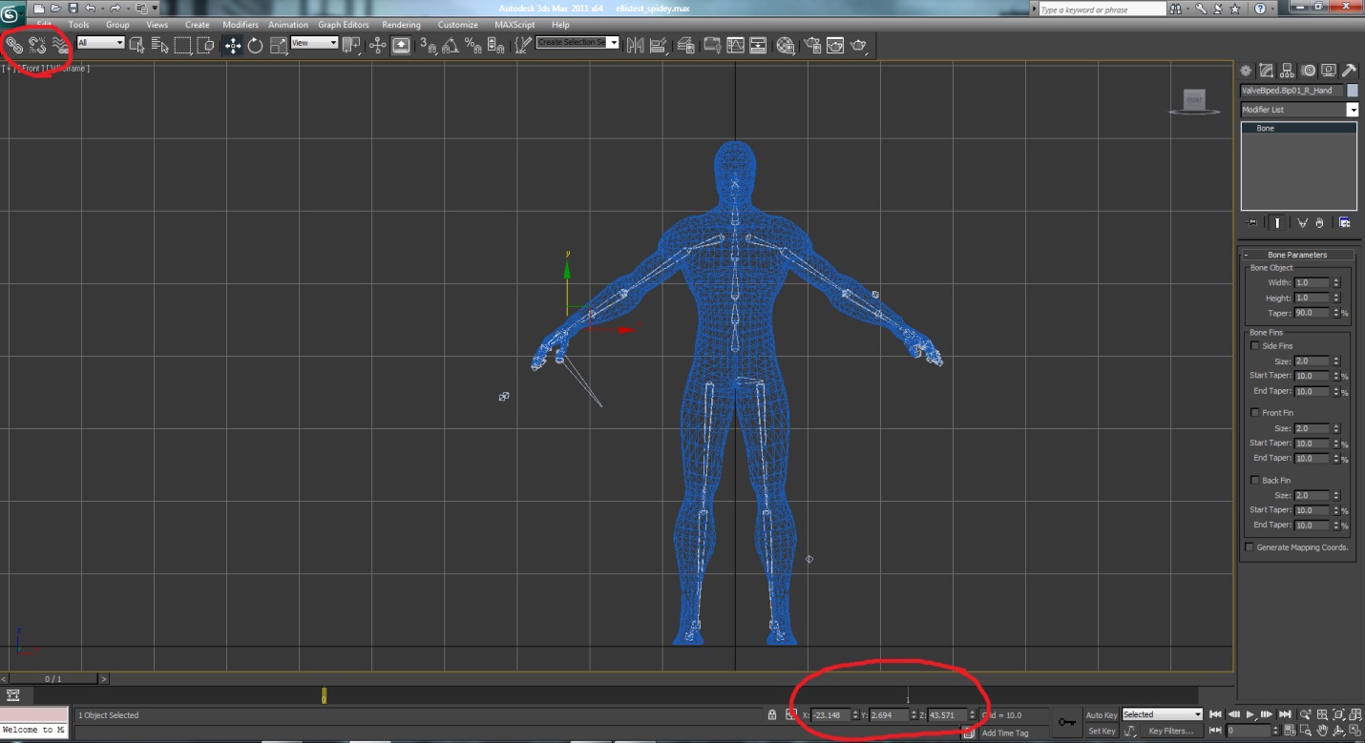Viewport: 1365px width, 743px height.
Task: Toggle Spinner Snap
Action: (496, 45)
